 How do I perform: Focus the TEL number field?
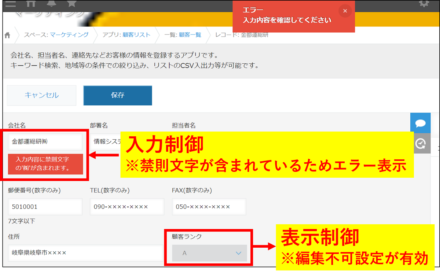click(127, 207)
